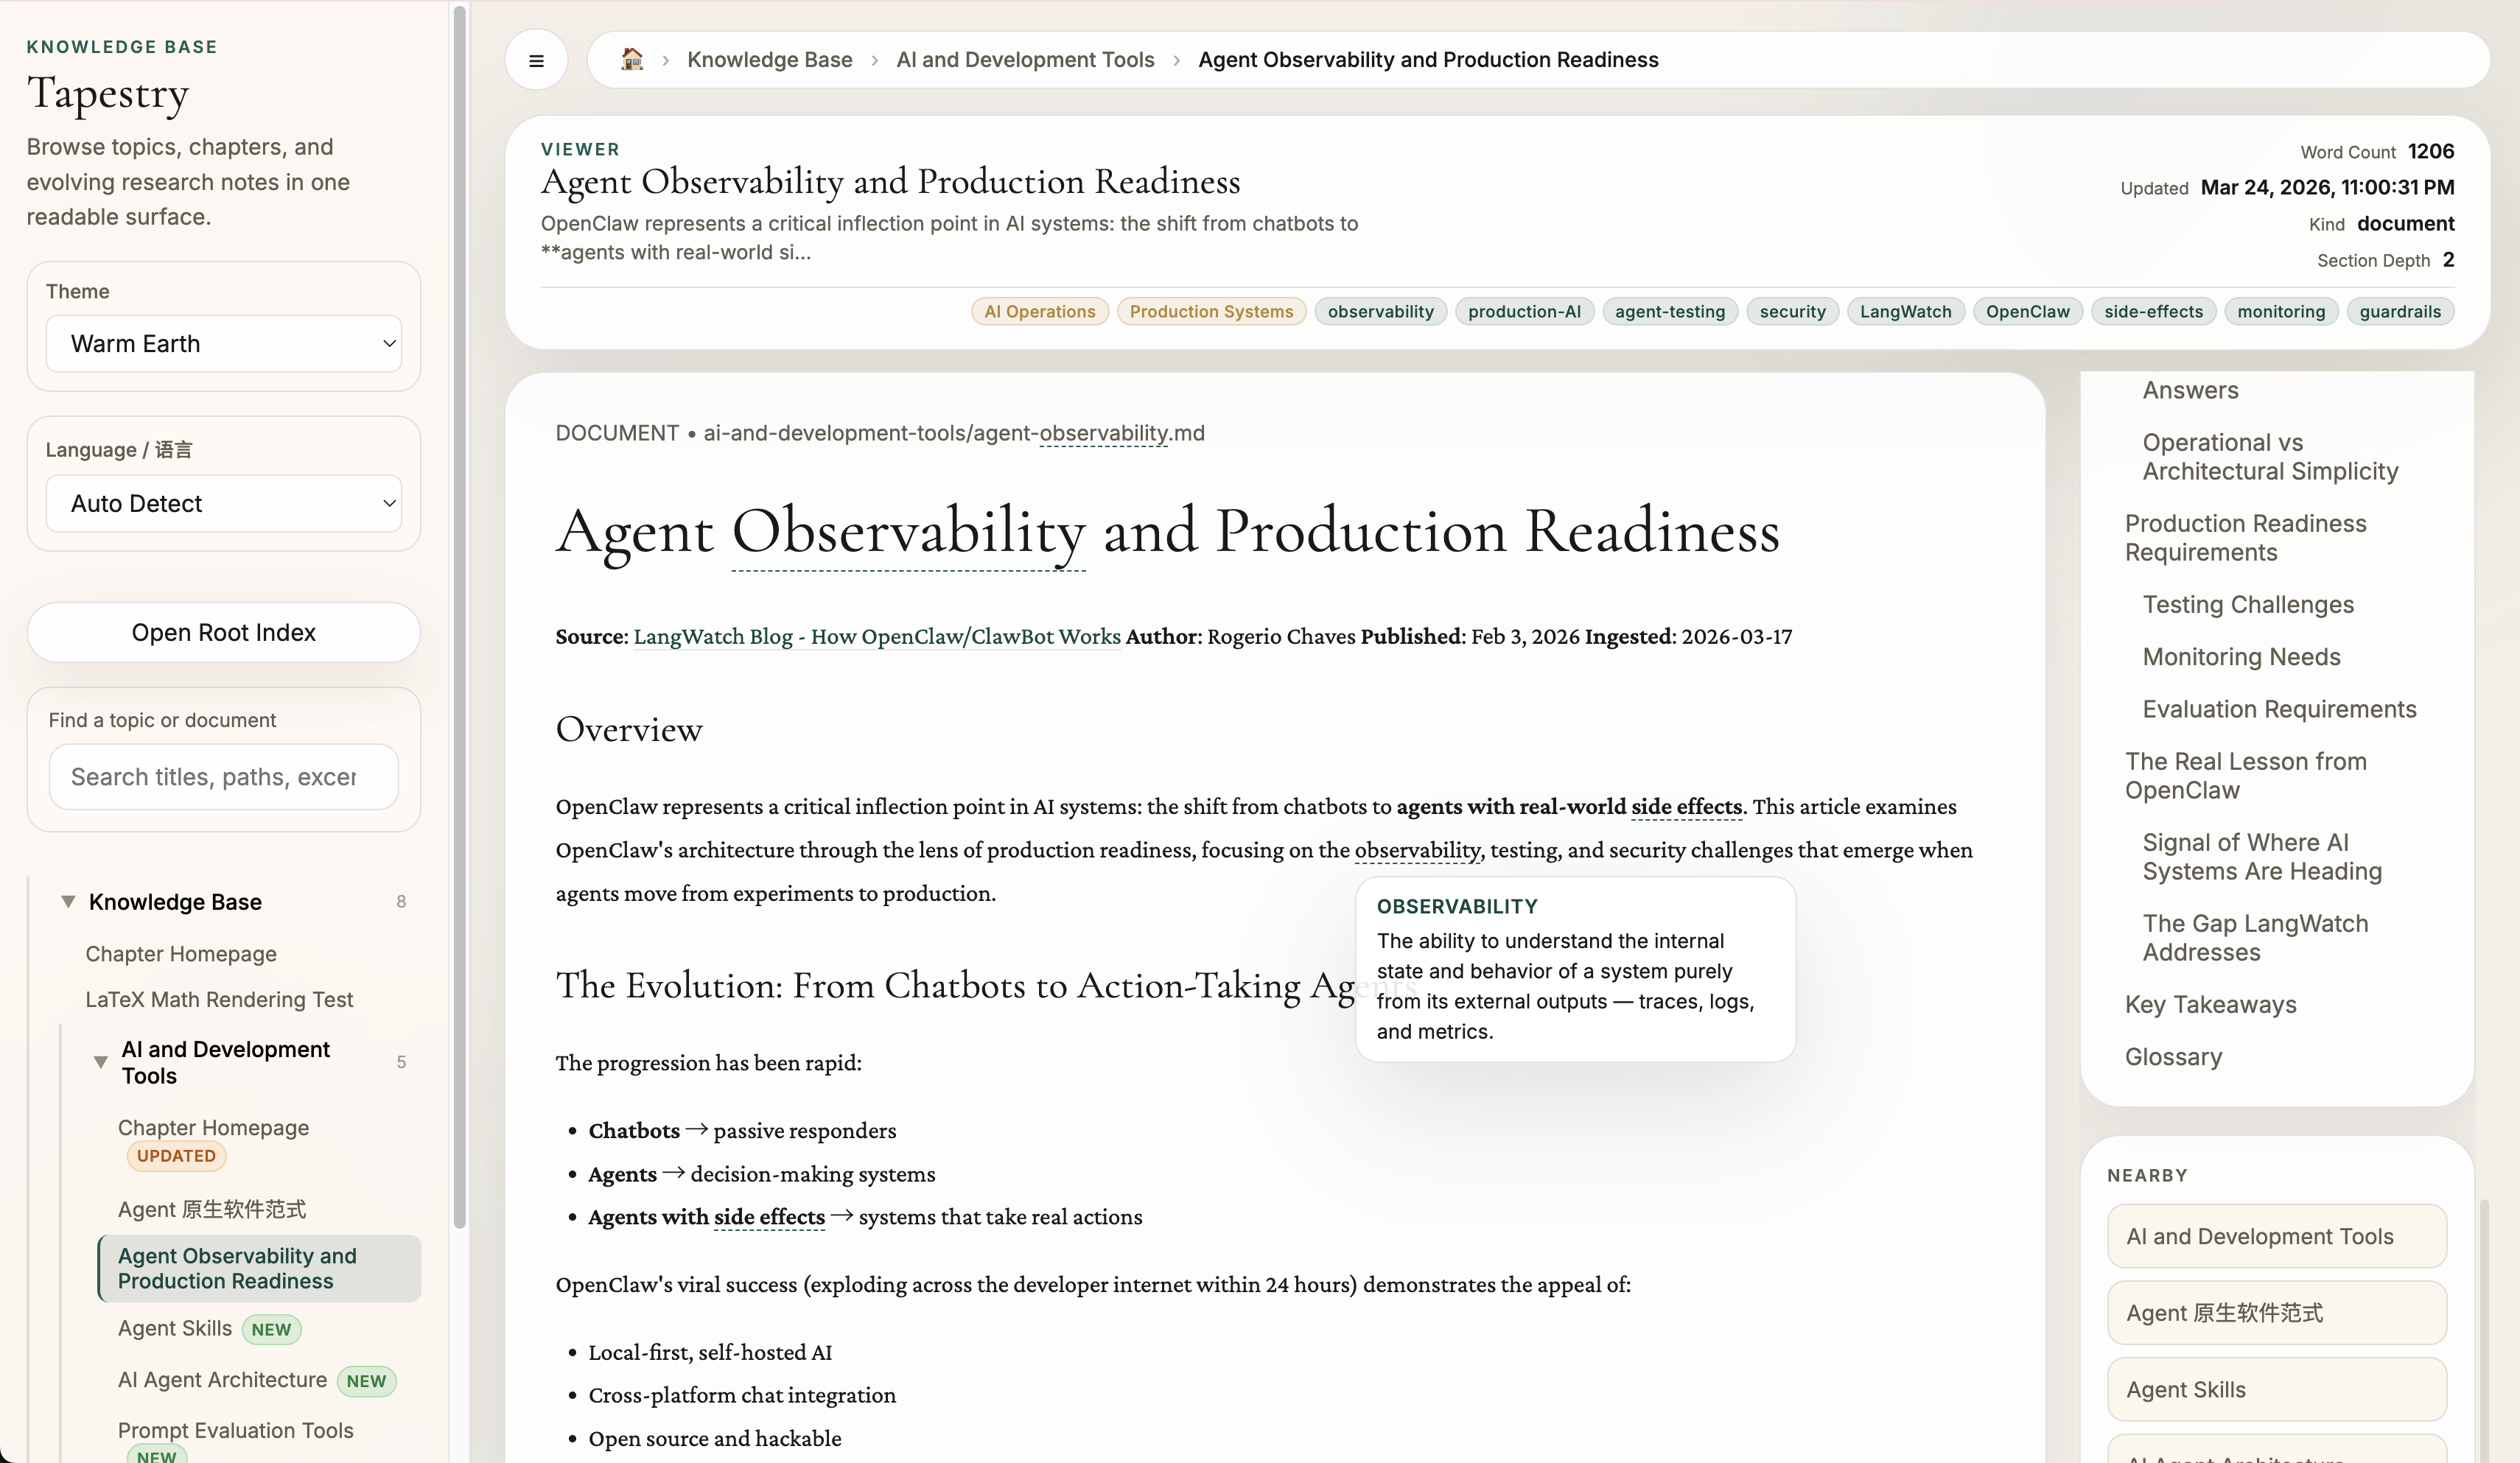The width and height of the screenshot is (2520, 1463).
Task: Jump to Key Takeaways section
Action: [2210, 1005]
